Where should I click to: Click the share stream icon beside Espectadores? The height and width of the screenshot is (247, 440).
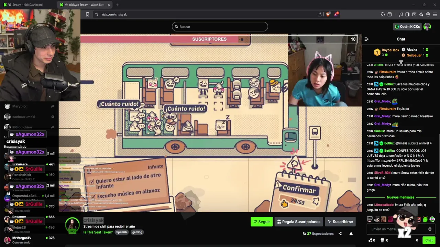(x=340, y=234)
